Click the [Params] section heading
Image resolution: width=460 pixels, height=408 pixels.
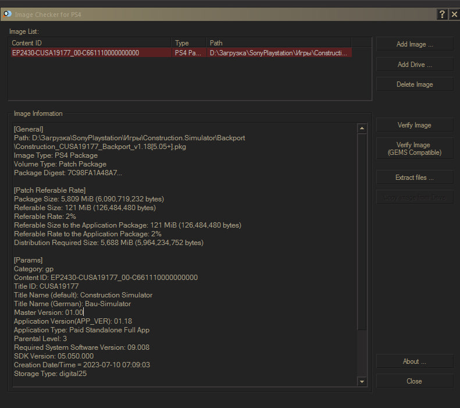pyautogui.click(x=28, y=260)
